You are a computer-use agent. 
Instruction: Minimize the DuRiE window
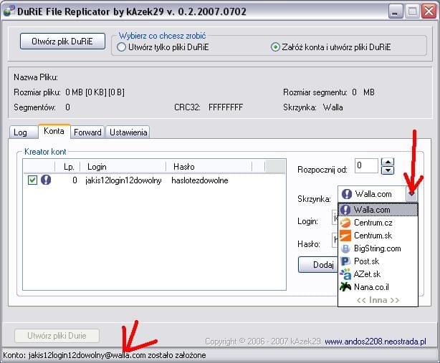pos(396,11)
